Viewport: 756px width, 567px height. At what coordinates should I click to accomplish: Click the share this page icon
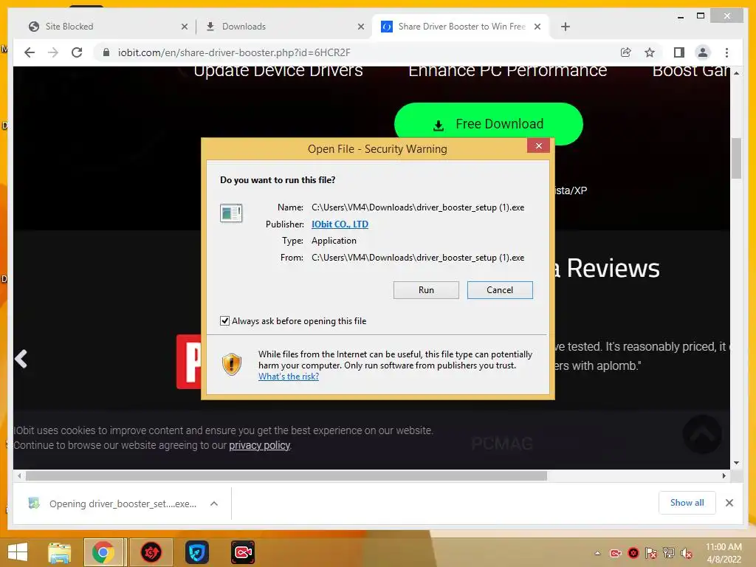click(626, 52)
